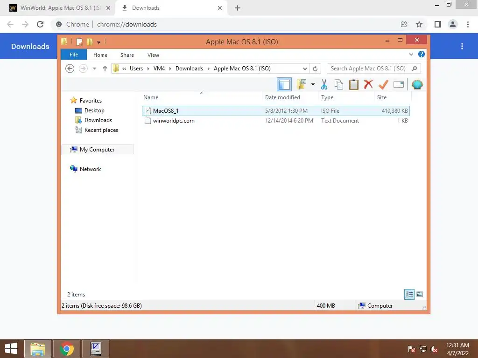The height and width of the screenshot is (358, 478).
Task: Click the Computer zone in status bar
Action: tap(376, 306)
